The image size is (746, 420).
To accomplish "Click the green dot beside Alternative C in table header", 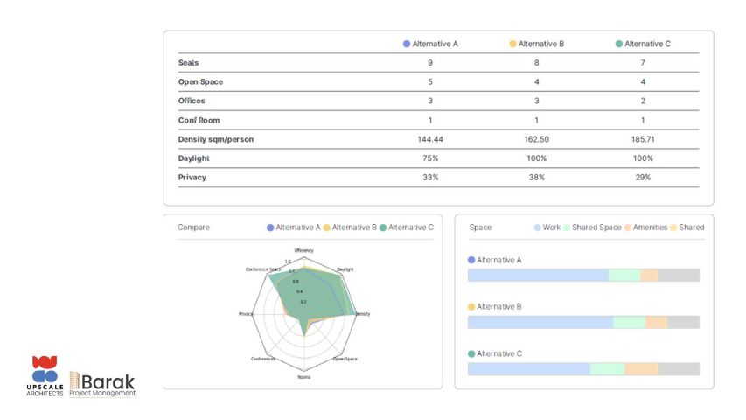I will coord(619,44).
